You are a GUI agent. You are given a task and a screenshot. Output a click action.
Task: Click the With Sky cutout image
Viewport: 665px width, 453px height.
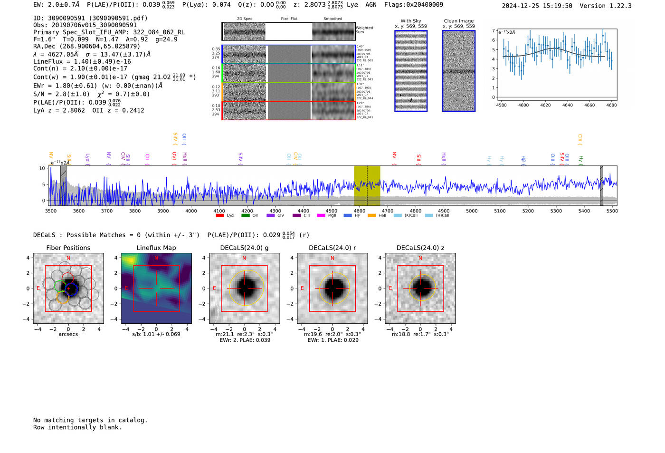(x=411, y=71)
